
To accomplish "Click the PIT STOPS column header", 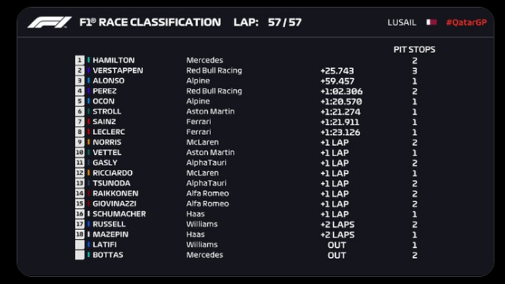I will tap(414, 49).
